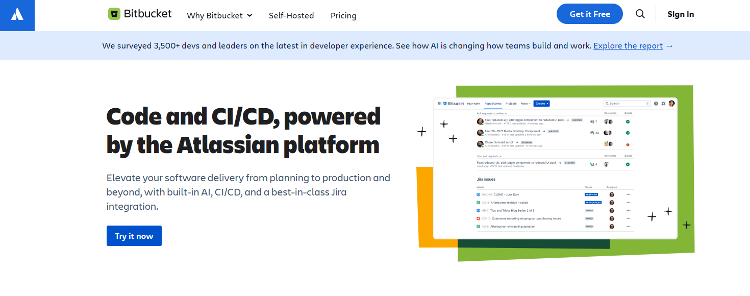This screenshot has height=296, width=750.
Task: Click the green build check on Feat/FIL-3571 row
Action: point(628,133)
